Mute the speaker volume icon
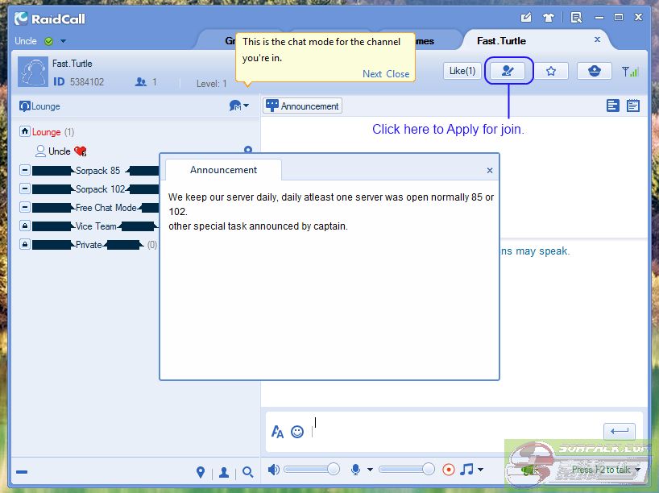The image size is (659, 493). click(273, 470)
